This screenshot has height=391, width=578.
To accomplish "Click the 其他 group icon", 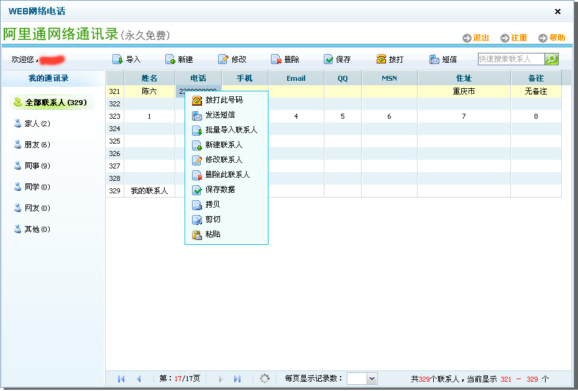I will pos(17,229).
